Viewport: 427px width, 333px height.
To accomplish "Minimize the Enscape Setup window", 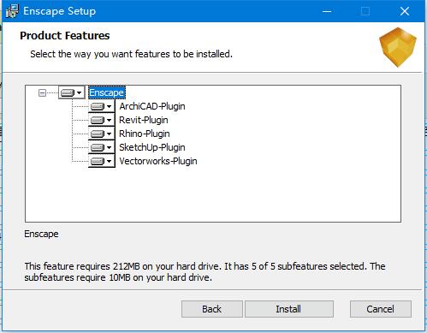I will coord(327,11).
